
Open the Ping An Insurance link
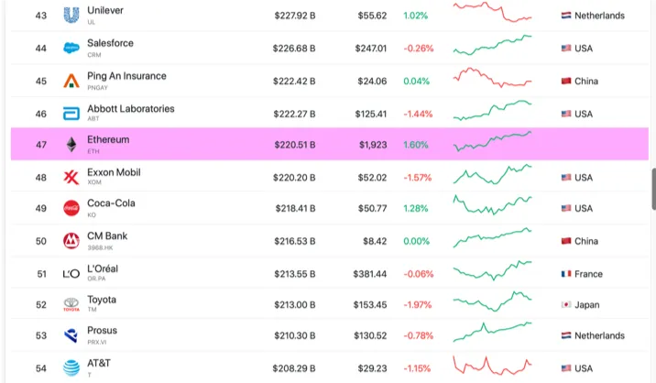126,76
